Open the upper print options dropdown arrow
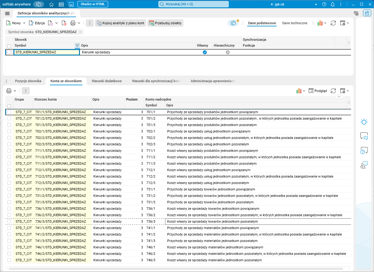This screenshot has width=374, height=272. click(x=79, y=23)
